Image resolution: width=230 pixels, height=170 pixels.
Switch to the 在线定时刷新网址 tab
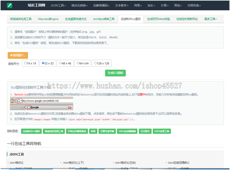(187, 19)
